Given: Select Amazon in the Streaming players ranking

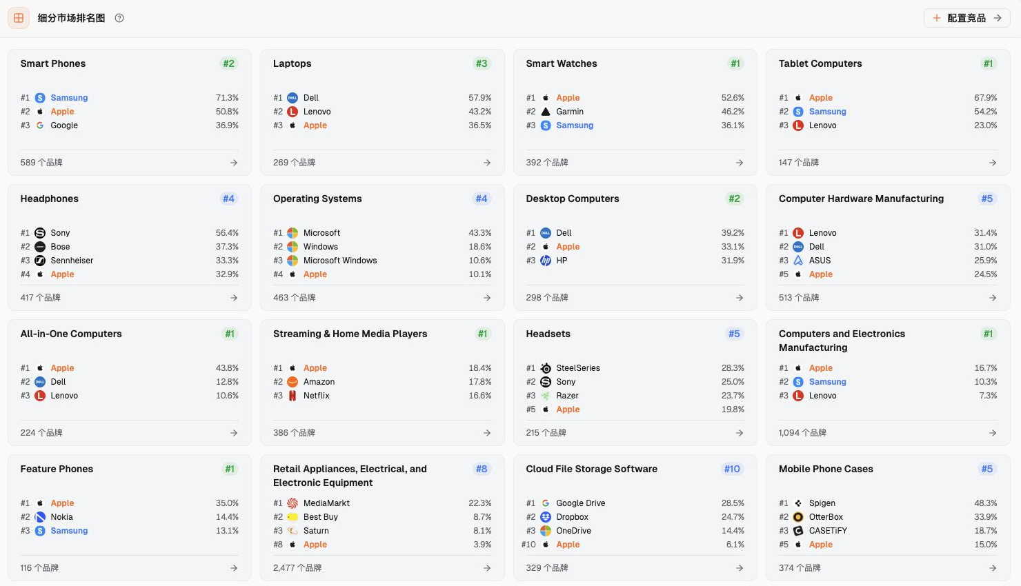Looking at the screenshot, I should click(319, 382).
